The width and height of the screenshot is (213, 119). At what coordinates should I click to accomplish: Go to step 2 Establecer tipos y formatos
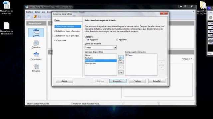click(x=67, y=31)
